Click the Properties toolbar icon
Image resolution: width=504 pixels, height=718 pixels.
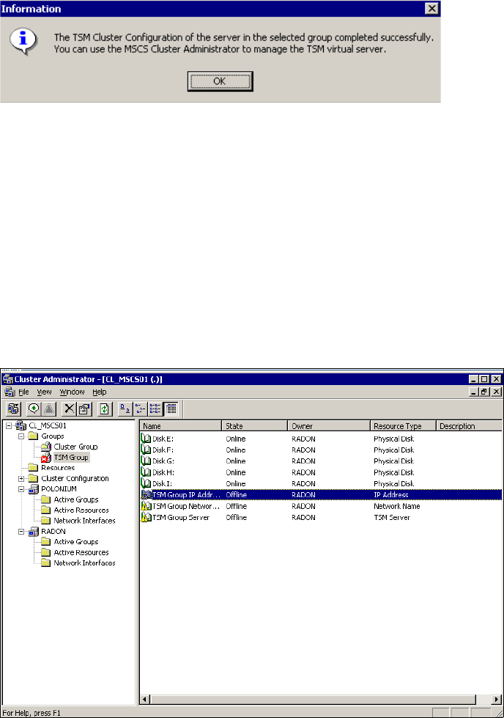[x=84, y=409]
